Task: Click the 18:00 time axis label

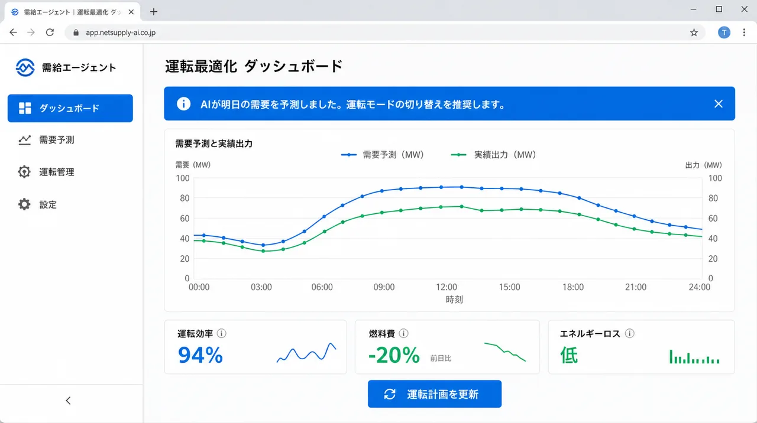Action: [573, 287]
